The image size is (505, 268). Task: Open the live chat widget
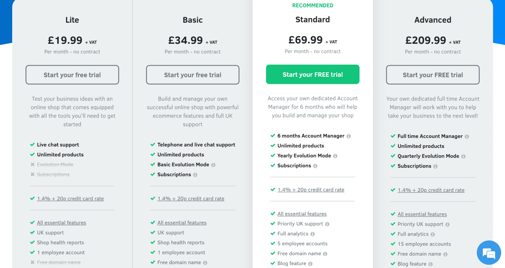(x=489, y=253)
